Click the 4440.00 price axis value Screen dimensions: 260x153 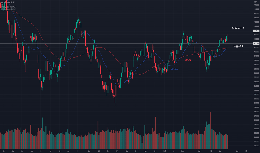click(257, 5)
